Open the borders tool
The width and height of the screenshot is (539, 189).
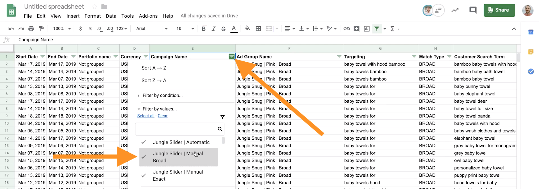click(258, 29)
